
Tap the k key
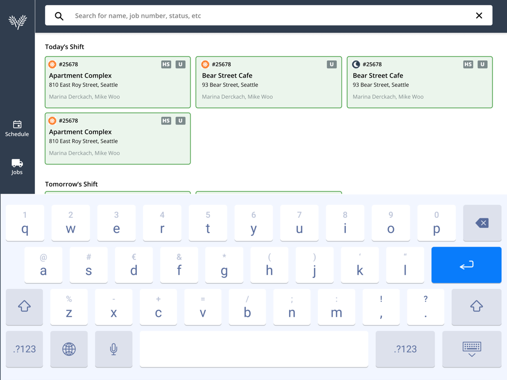(360, 265)
